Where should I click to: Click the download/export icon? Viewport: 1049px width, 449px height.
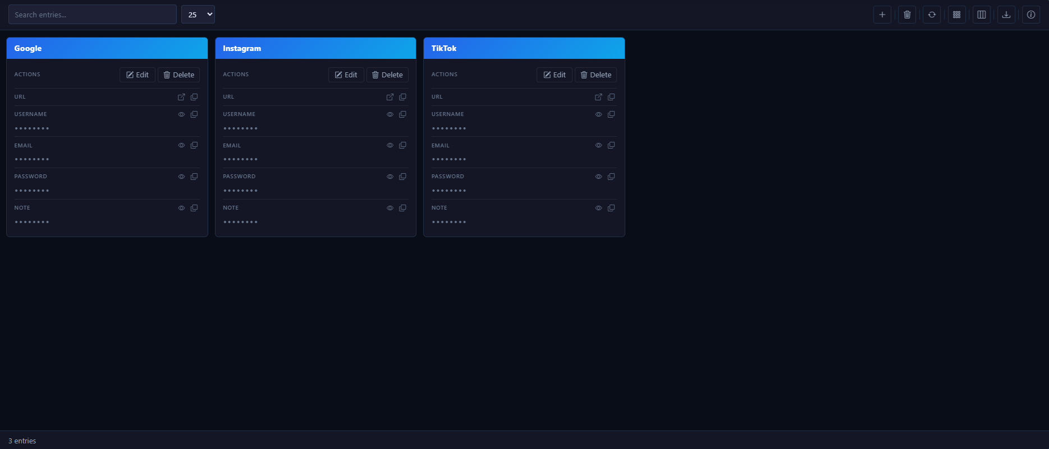[1006, 15]
